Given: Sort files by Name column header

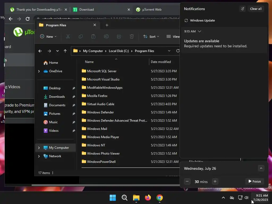Looking at the screenshot, I should click(x=89, y=62).
